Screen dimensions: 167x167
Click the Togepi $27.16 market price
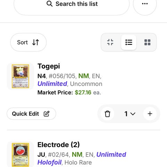point(83,93)
